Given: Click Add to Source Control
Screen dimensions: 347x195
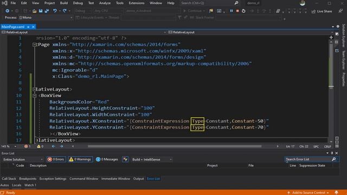Looking at the screenshot, I should 308,193.
